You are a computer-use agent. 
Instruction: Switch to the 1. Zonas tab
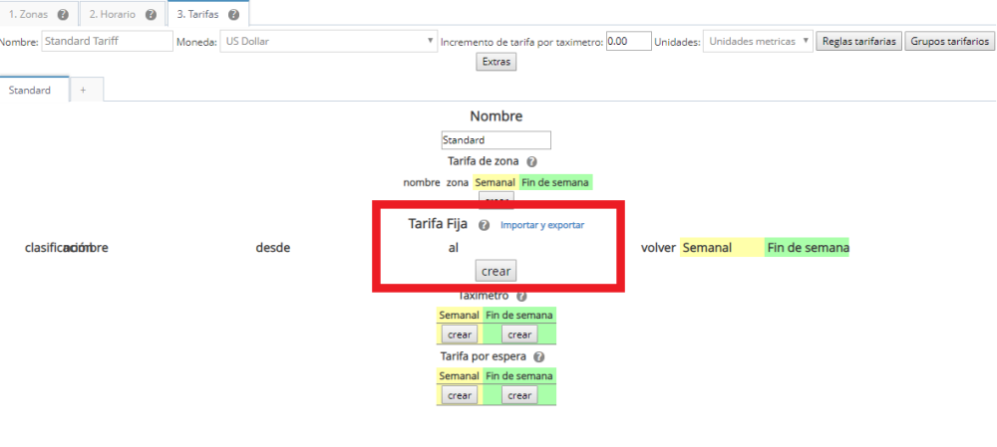point(28,15)
